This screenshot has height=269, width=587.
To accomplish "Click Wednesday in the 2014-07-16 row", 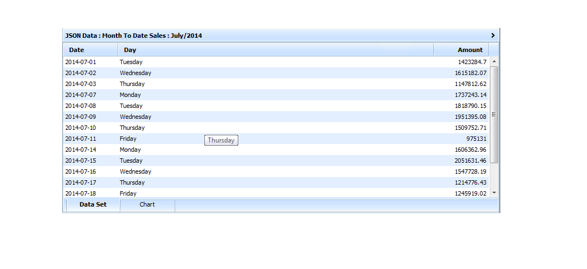I will click(136, 171).
